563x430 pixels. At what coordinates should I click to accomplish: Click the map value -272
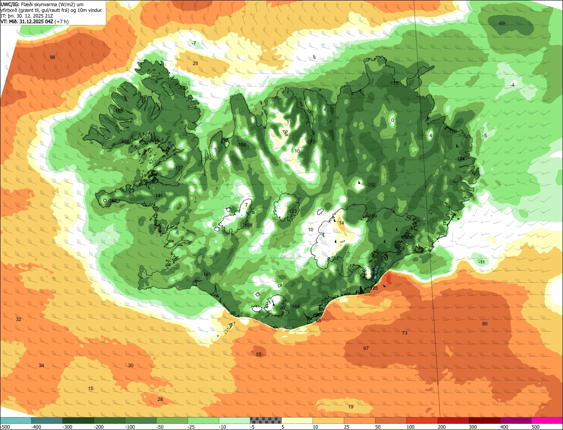(311, 142)
